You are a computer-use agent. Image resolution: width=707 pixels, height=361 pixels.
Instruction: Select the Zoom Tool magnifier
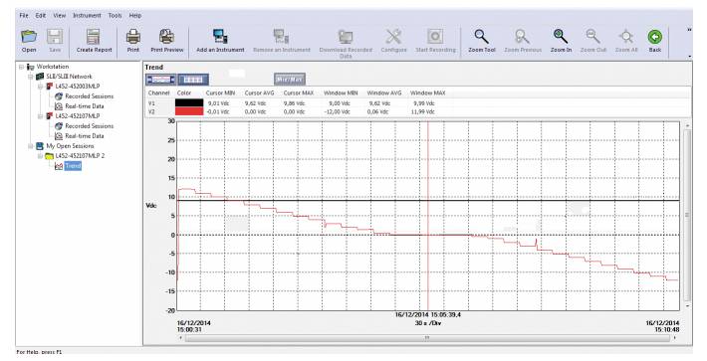(482, 37)
